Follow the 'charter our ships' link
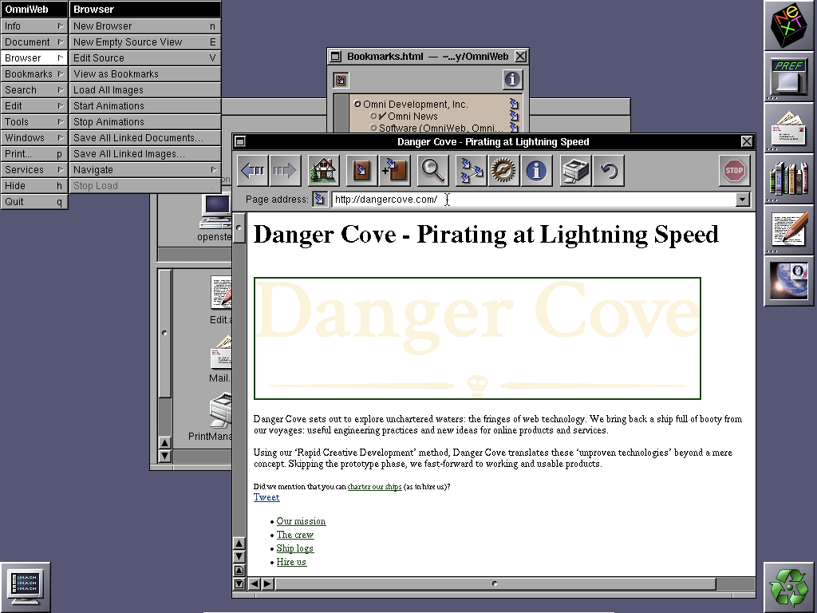Viewport: 817px width, 613px height. point(375,487)
